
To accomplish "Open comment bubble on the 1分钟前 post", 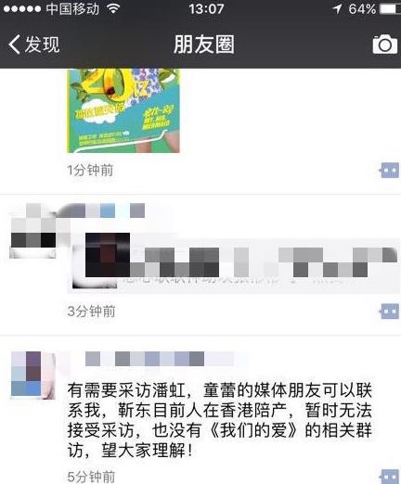I will click(389, 170).
